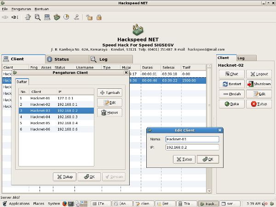Select Hacknet-02 row in client list
276x207 pixels.
point(56,104)
